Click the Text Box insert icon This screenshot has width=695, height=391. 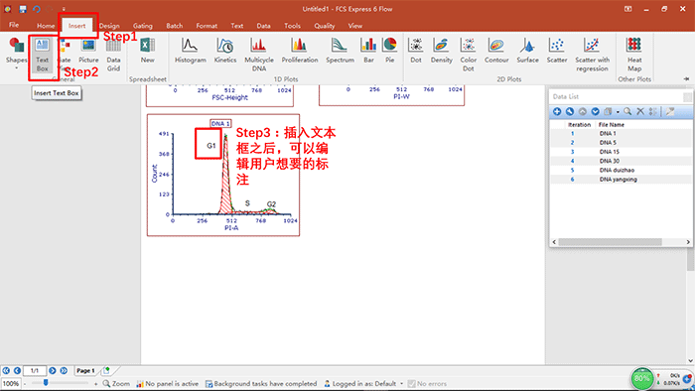tap(42, 55)
